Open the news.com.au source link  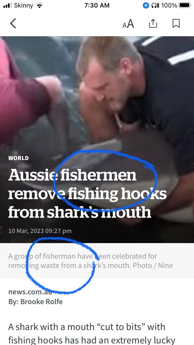tap(30, 292)
